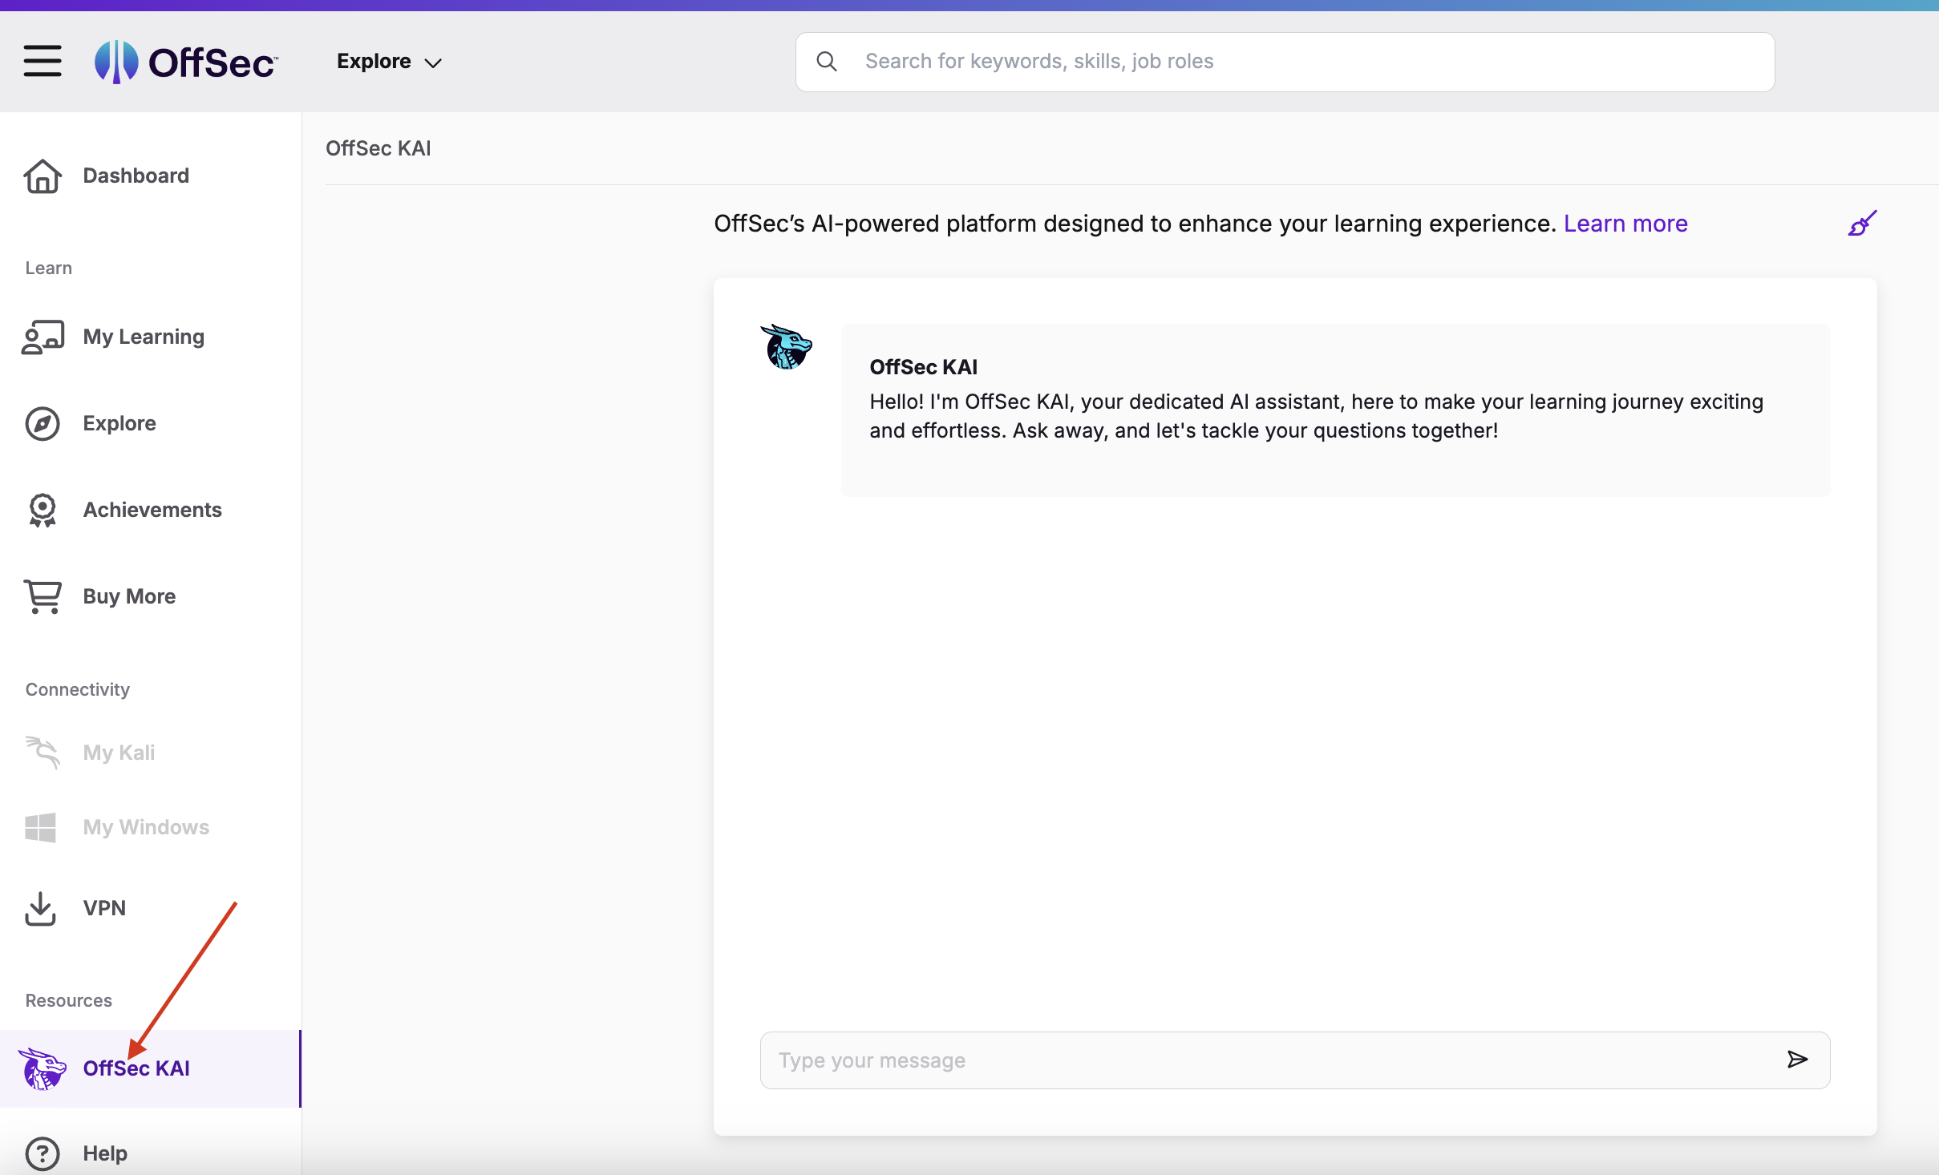Click the My Kali dragon icon

click(x=43, y=752)
